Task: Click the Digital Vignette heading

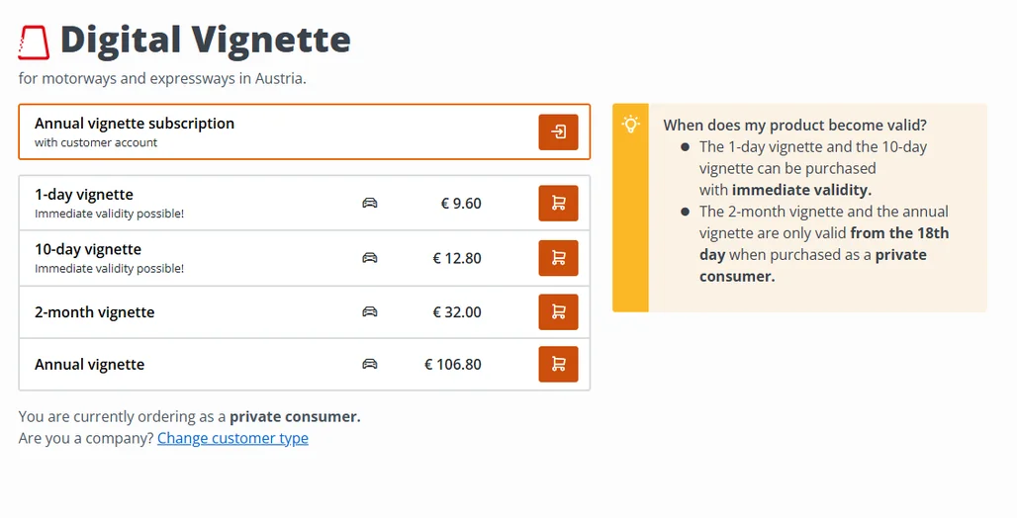Action: [206, 41]
